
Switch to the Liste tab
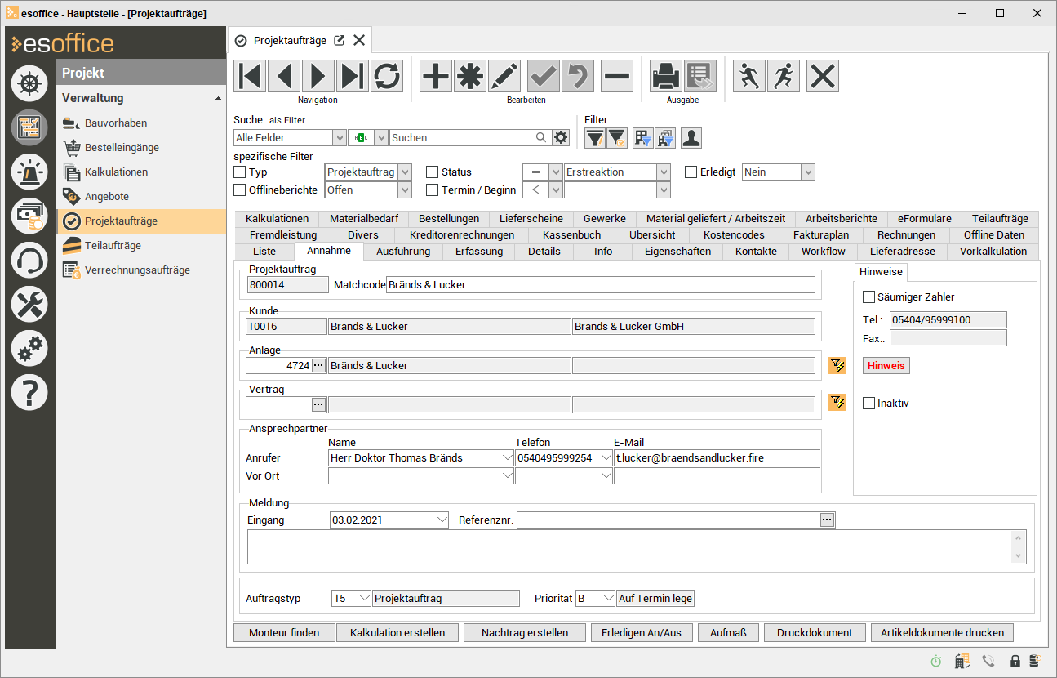click(264, 252)
